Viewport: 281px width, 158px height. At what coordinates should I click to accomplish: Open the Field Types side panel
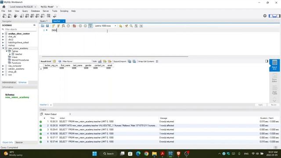[274, 90]
